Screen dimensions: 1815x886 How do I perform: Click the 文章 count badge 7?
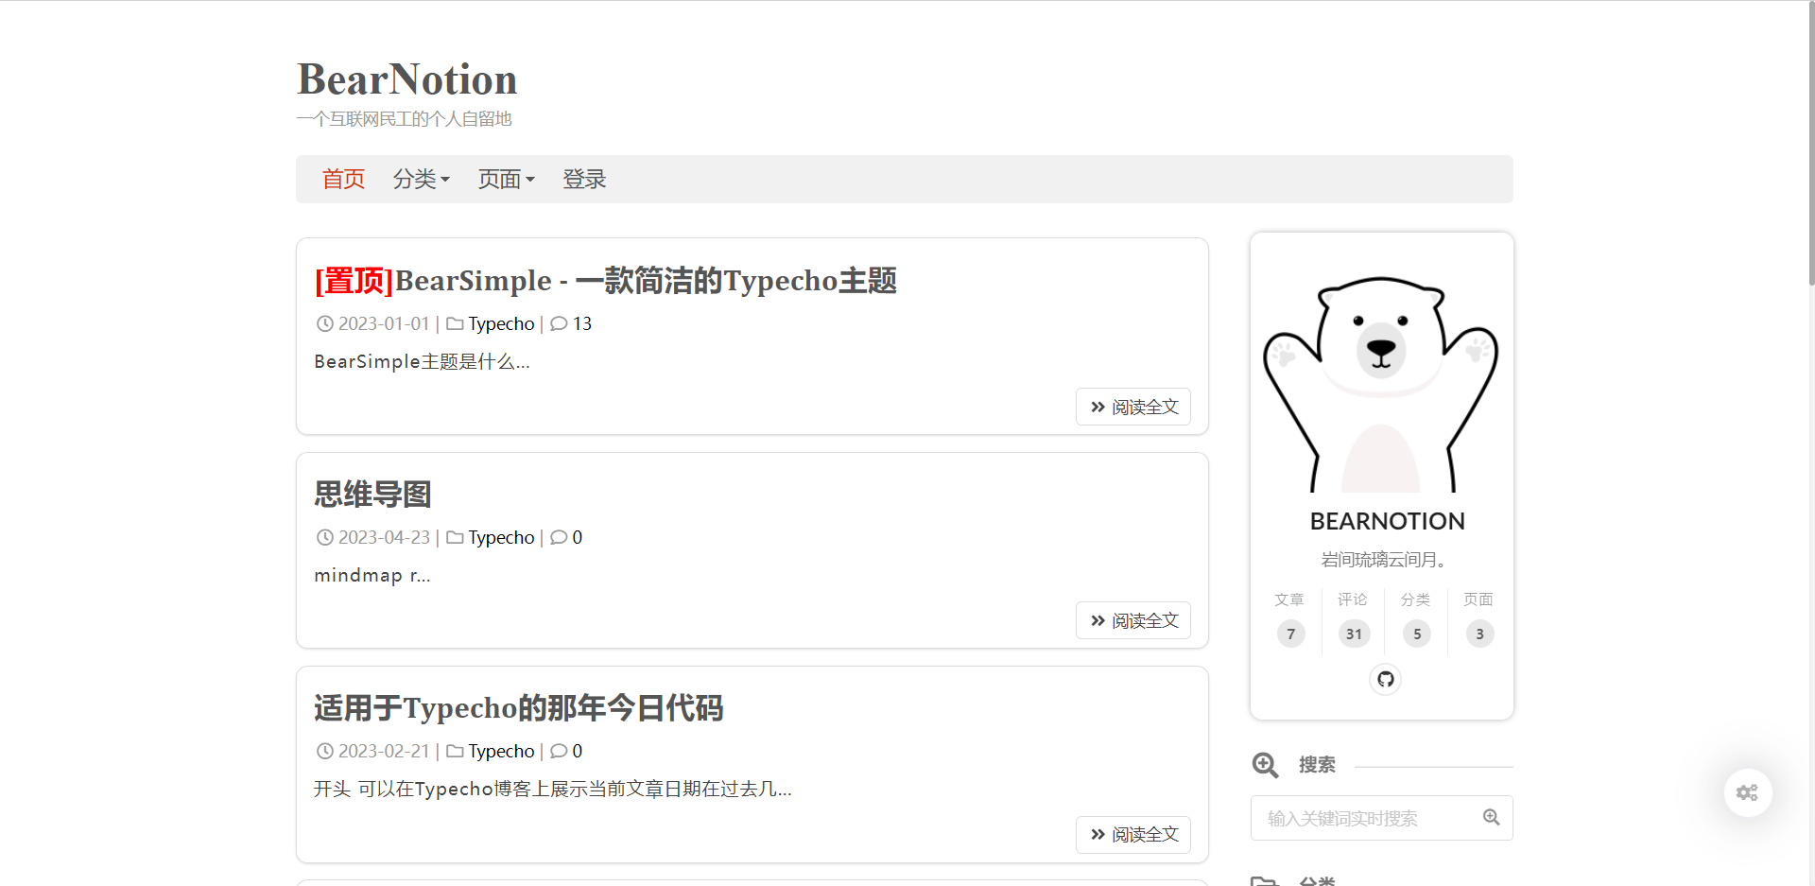(x=1290, y=634)
